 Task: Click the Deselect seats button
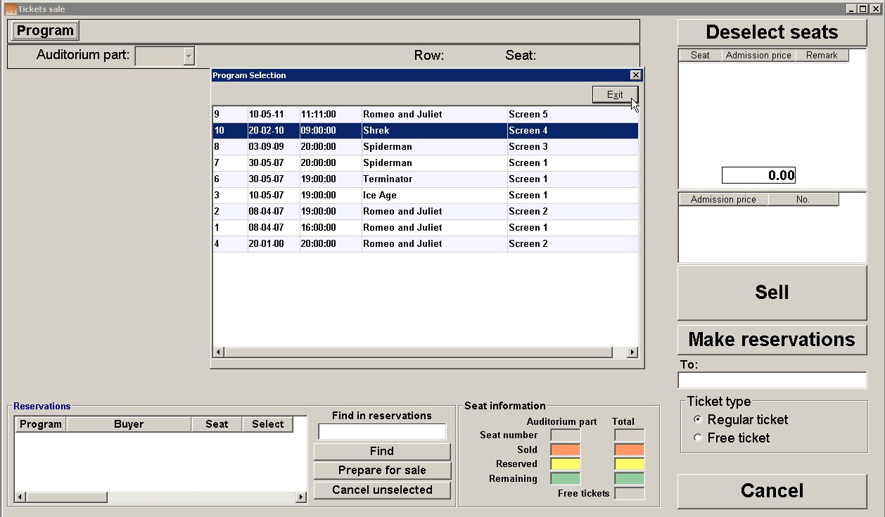click(x=772, y=32)
